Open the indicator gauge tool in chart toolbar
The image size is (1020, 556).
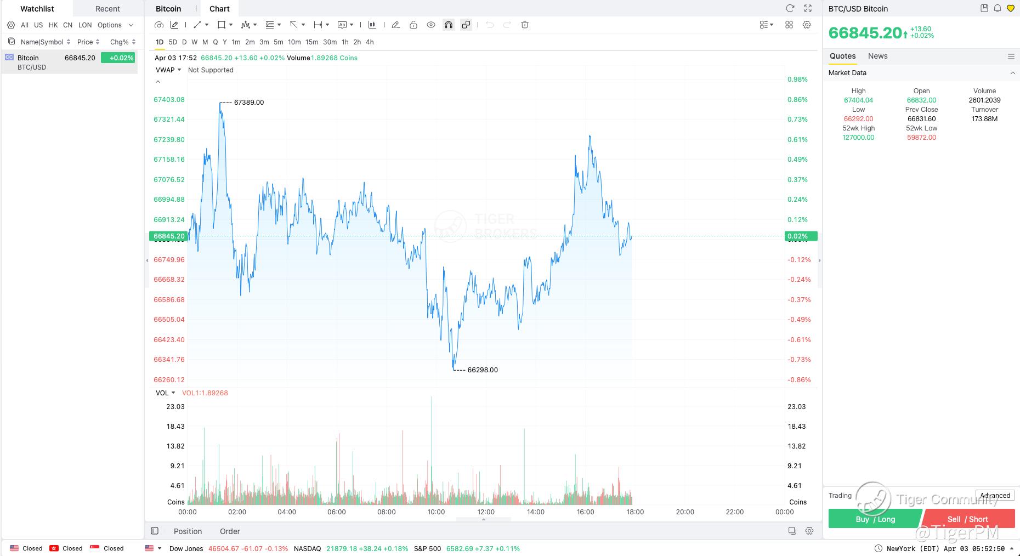click(159, 25)
